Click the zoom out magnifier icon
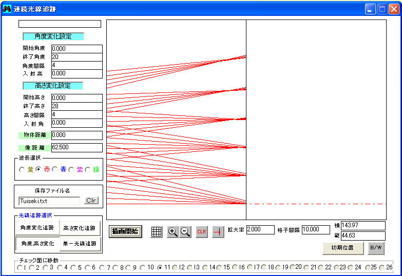The image size is (402, 276). [x=185, y=232]
